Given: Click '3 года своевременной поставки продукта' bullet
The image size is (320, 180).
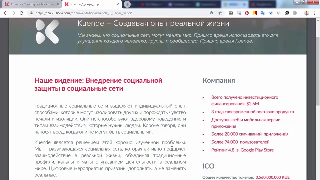Looking at the screenshot, I should click(252, 112).
